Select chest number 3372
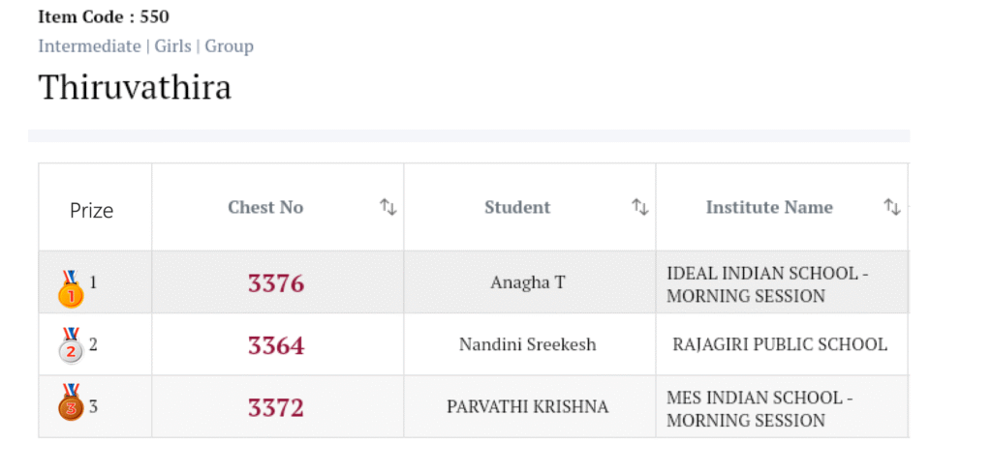The image size is (992, 473). 276,407
